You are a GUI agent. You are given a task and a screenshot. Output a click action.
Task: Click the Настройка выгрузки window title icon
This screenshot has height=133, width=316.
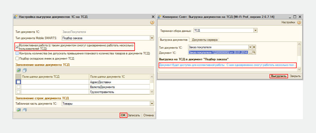click(x=15, y=17)
